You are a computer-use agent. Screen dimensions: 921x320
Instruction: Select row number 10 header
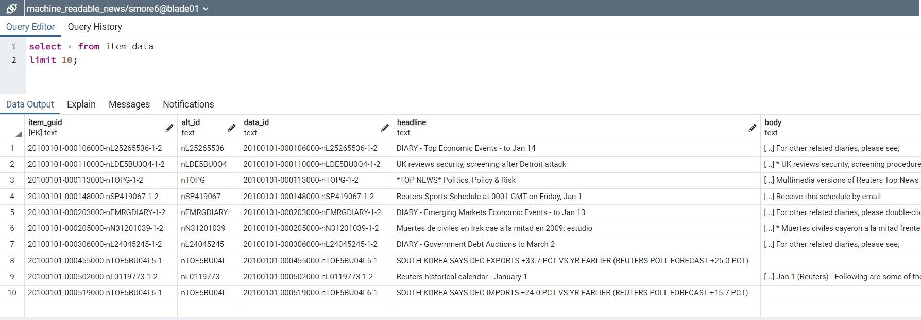12,293
